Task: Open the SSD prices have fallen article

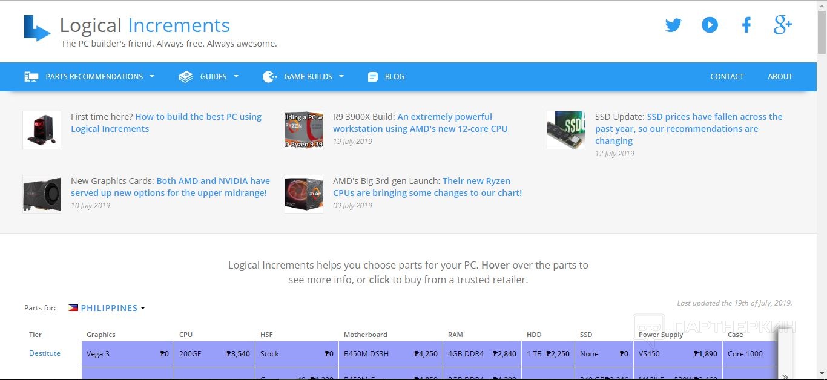Action: tap(689, 129)
